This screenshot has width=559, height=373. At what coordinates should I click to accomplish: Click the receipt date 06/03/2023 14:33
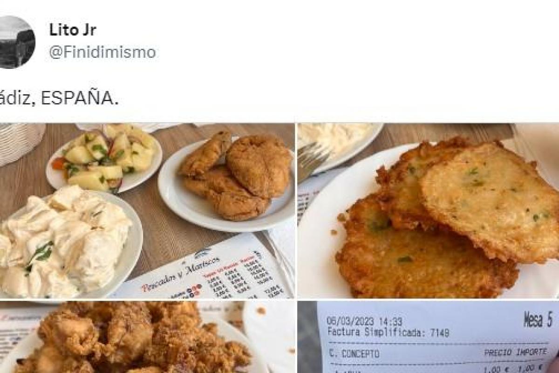click(x=364, y=322)
